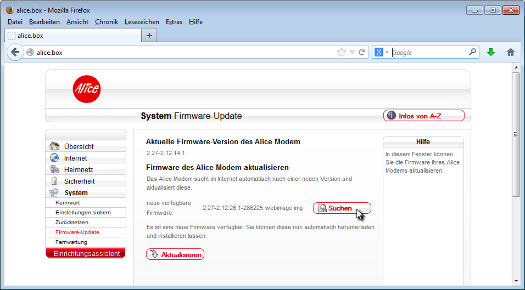Viewport: 525px width, 290px height.
Task: Open the URL history dropdown arrow
Action: (x=352, y=52)
